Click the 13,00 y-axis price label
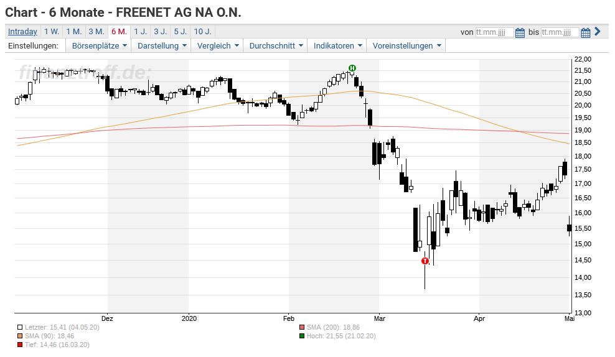The width and height of the screenshot is (615, 357). [583, 313]
